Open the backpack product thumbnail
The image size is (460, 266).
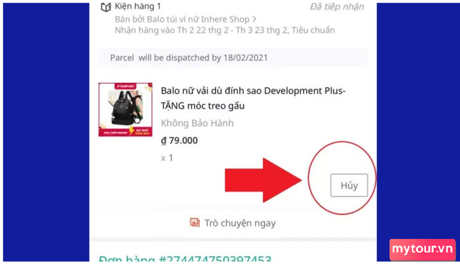click(126, 110)
